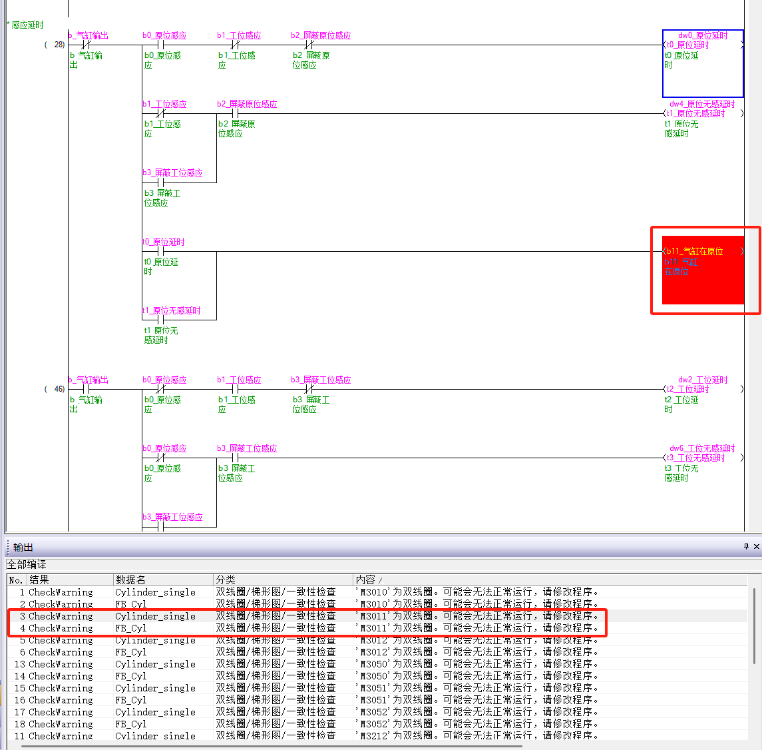
Task: Click the 感应延时 statement comment line
Action: [x=27, y=25]
